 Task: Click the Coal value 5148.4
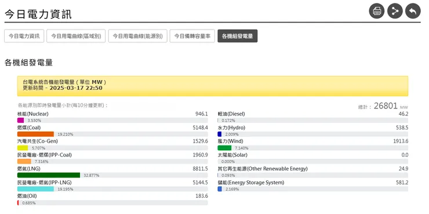click(200, 128)
